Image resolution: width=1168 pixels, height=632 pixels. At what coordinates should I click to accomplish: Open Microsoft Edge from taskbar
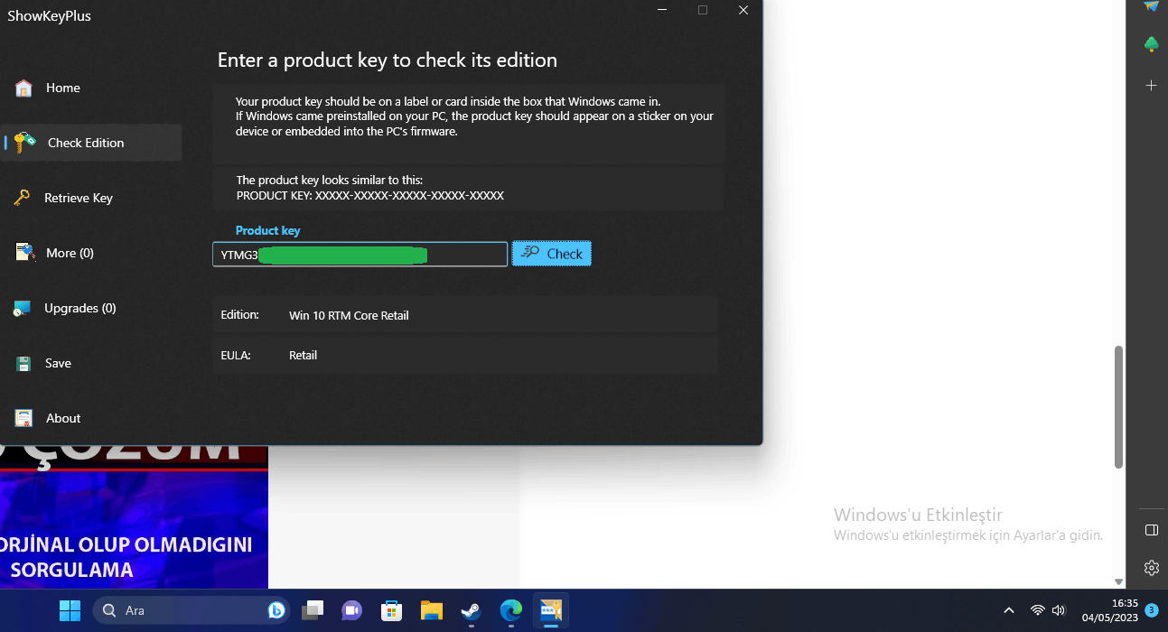tap(510, 611)
